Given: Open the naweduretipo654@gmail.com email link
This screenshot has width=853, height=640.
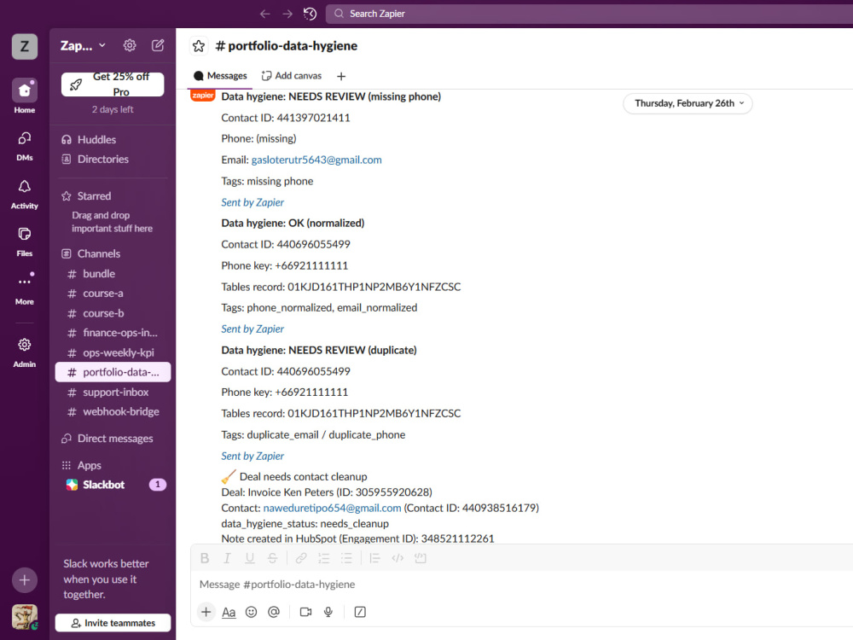Looking at the screenshot, I should point(332,508).
